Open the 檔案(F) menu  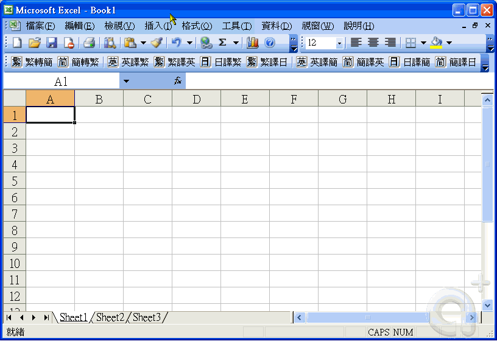pyautogui.click(x=40, y=26)
